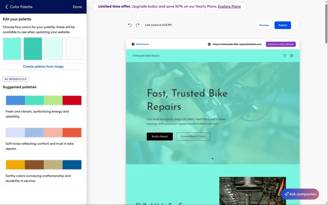Select the third pale mint palette color
The width and height of the screenshot is (328, 205).
[53, 49]
